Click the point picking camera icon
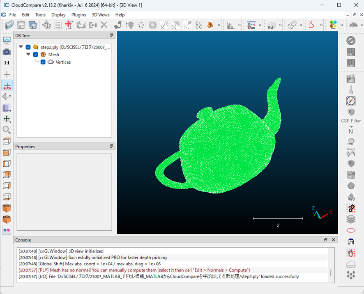The width and height of the screenshot is (364, 294). (x=7, y=52)
